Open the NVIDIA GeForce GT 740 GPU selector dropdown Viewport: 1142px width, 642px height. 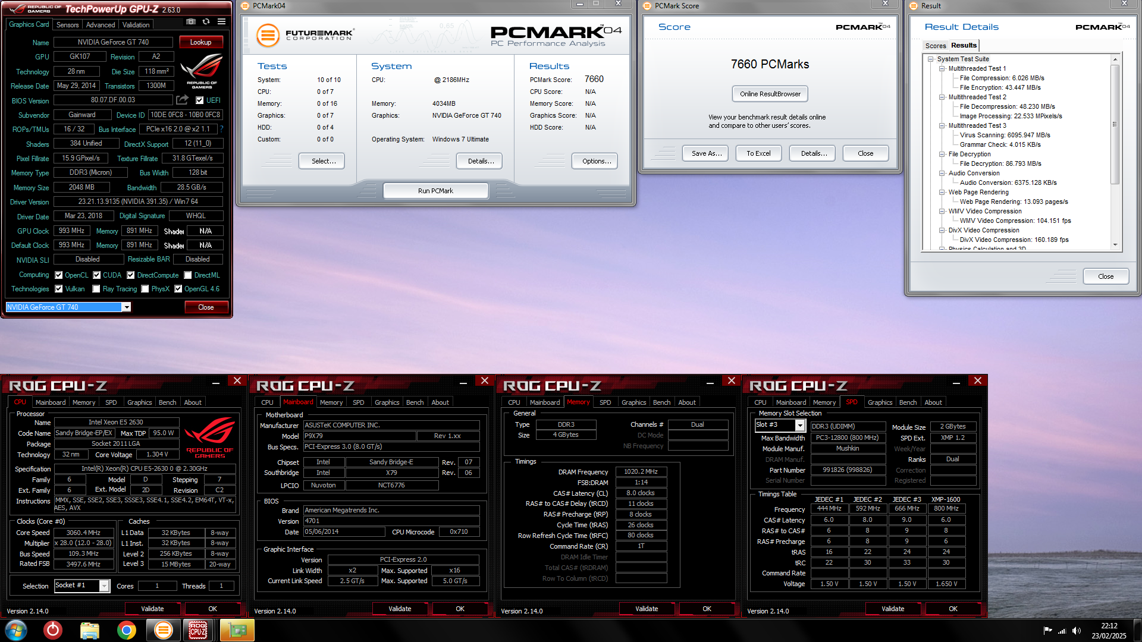pos(126,307)
